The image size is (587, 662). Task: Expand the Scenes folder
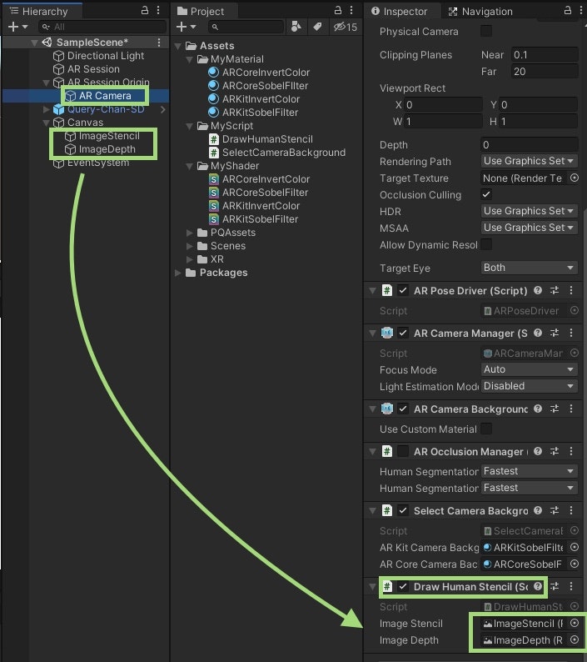190,246
